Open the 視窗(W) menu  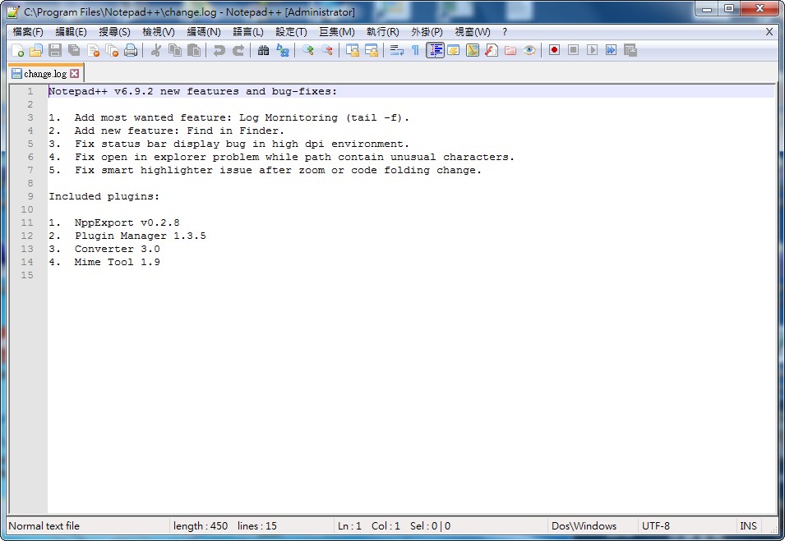point(472,32)
